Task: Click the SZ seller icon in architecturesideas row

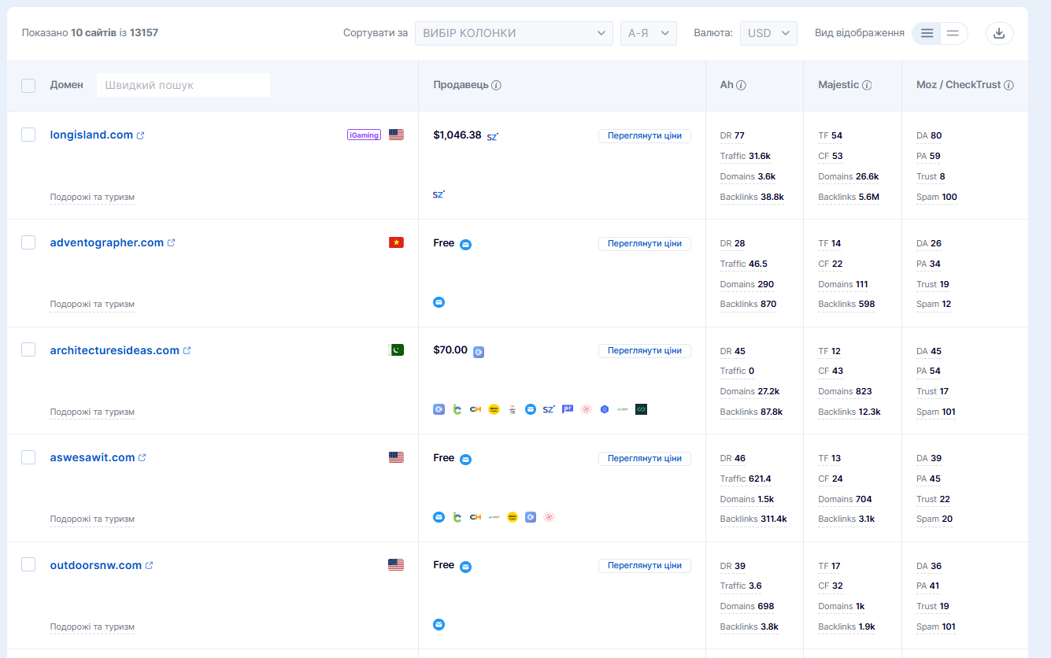Action: [549, 409]
